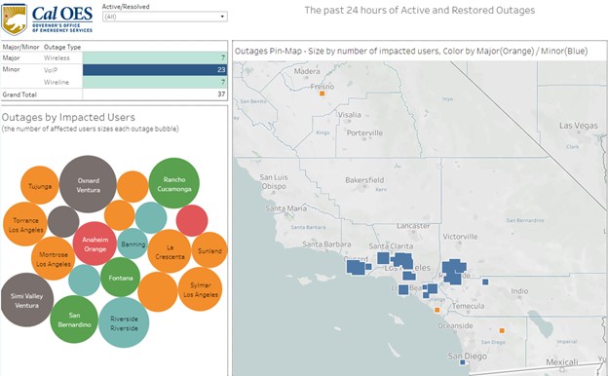Image resolution: width=608 pixels, height=376 pixels.
Task: Click the Cal OES logo
Action: point(48,19)
